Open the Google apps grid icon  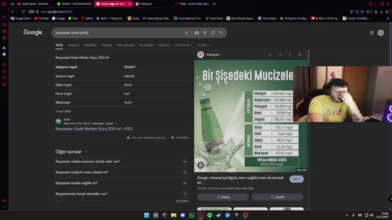pos(371,33)
